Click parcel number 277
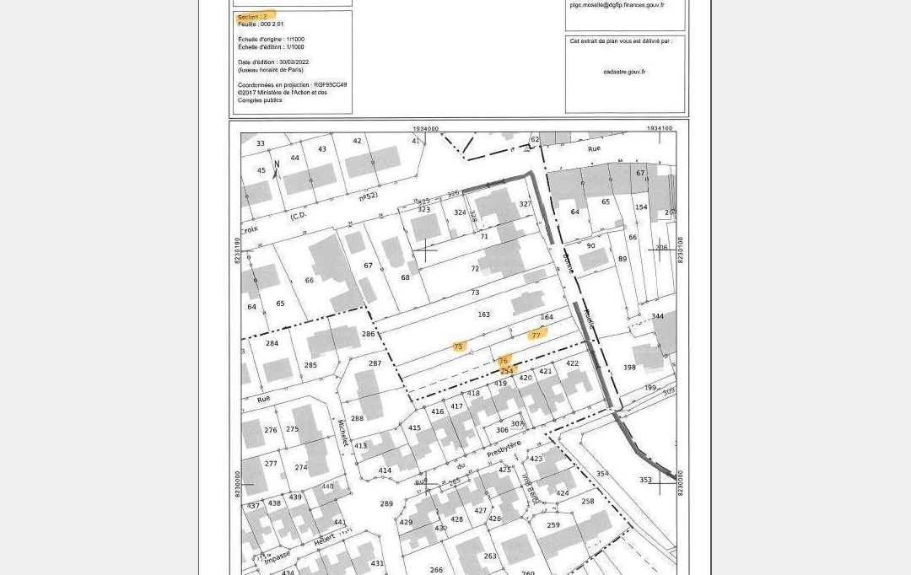The height and width of the screenshot is (575, 911). pyautogui.click(x=271, y=464)
